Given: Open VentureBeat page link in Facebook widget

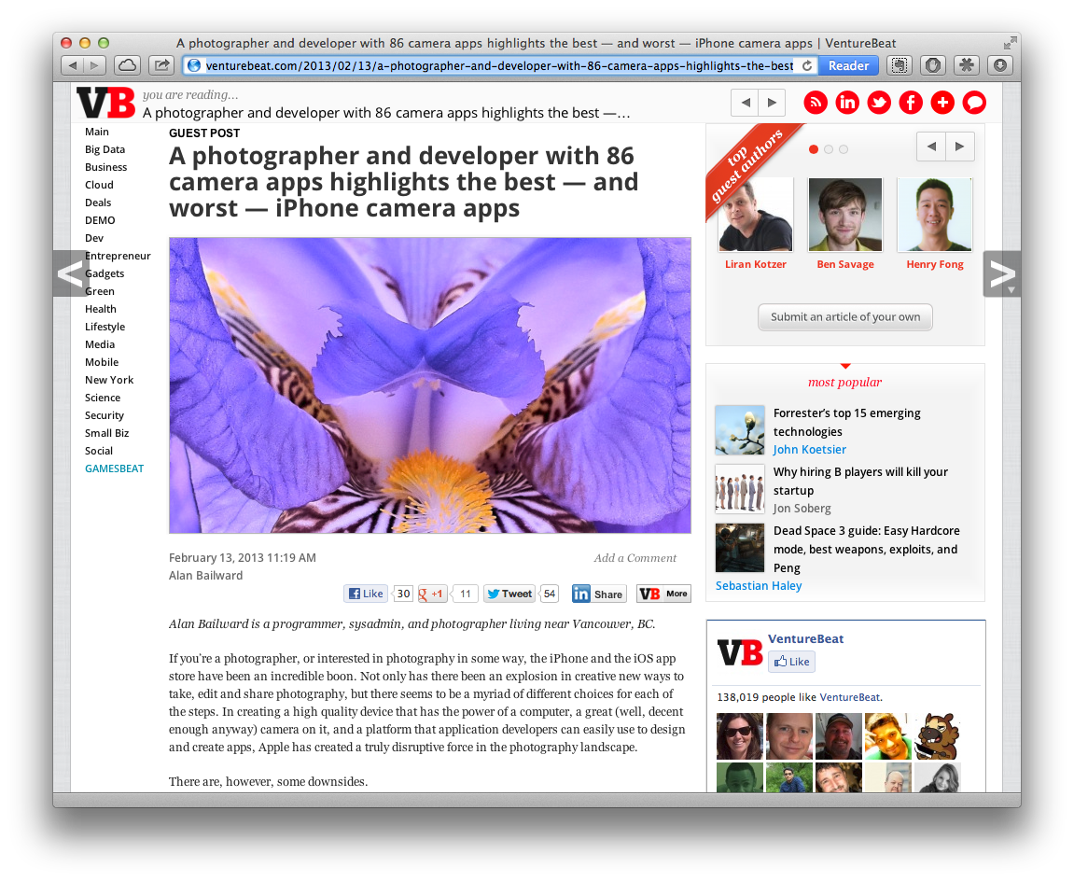Looking at the screenshot, I should (x=805, y=639).
